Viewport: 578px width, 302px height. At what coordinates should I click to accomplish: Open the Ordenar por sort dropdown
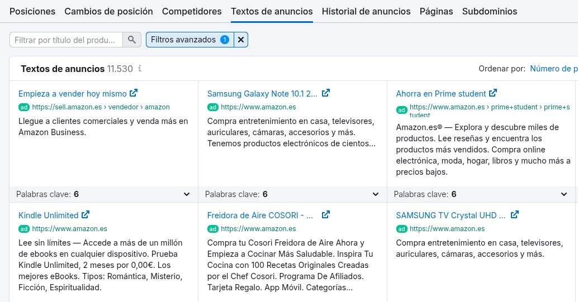[x=553, y=69]
